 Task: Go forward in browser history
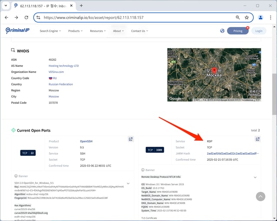point(16,17)
